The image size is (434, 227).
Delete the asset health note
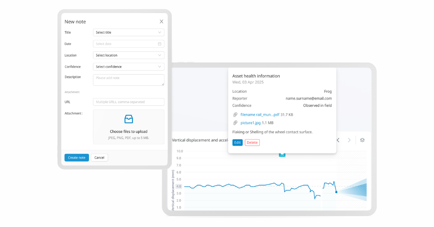(x=252, y=143)
